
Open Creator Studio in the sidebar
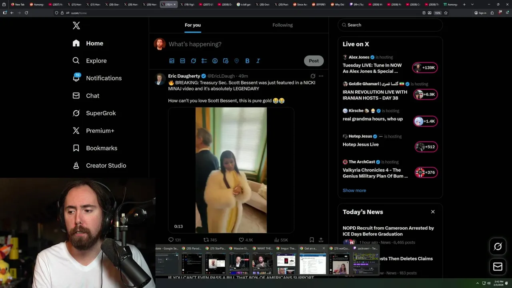[x=100, y=166]
